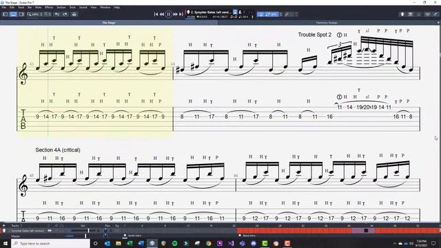This screenshot has width=441, height=248.
Task: Open Visual Studio from the taskbar
Action: click(231, 243)
